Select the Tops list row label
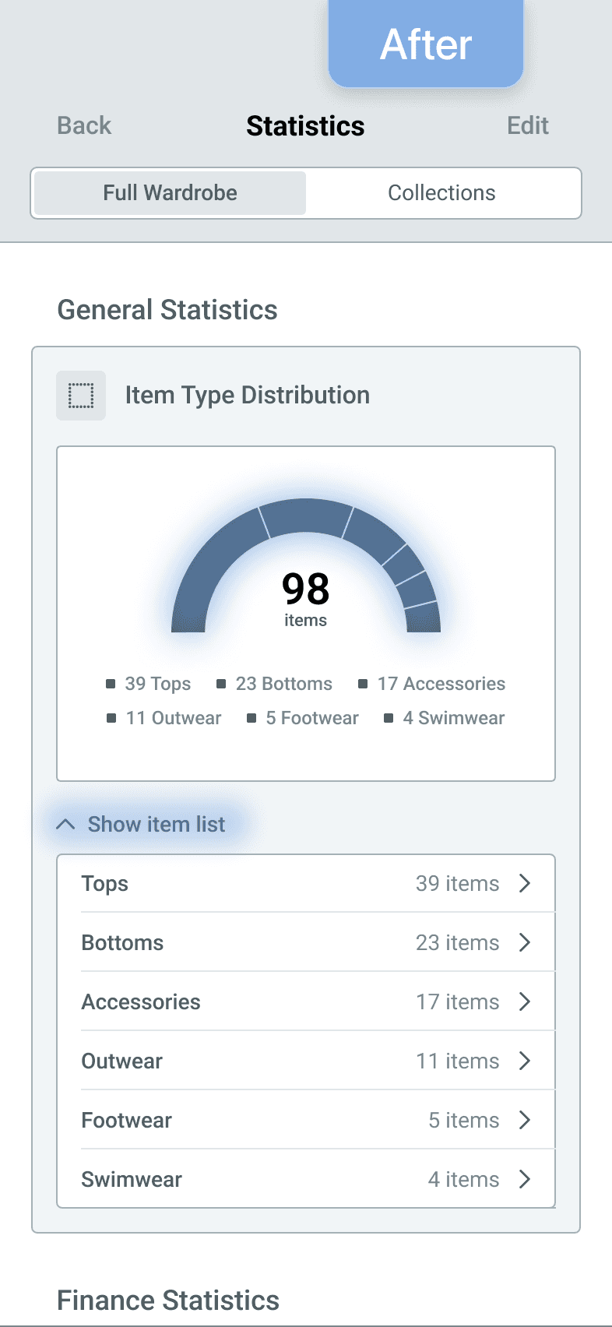The width and height of the screenshot is (612, 1327). coord(105,884)
